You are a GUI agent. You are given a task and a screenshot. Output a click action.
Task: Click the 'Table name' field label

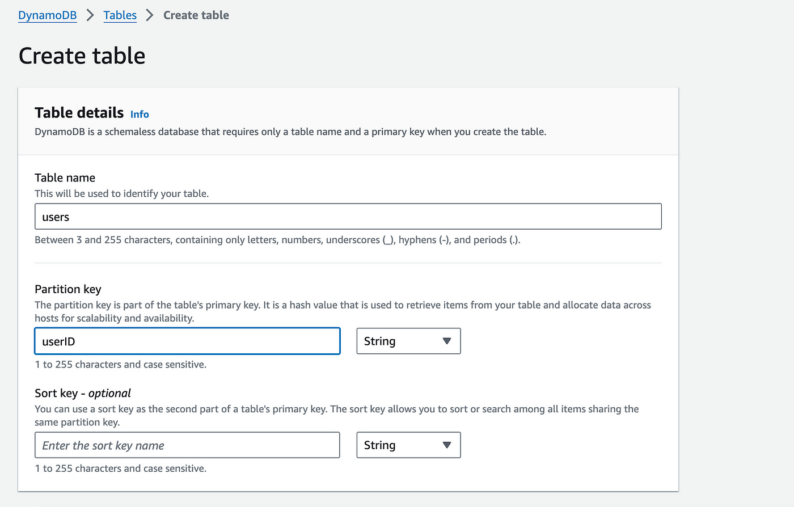click(65, 178)
